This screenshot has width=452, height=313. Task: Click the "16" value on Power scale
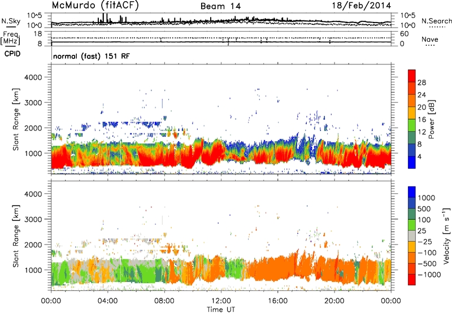click(x=421, y=120)
